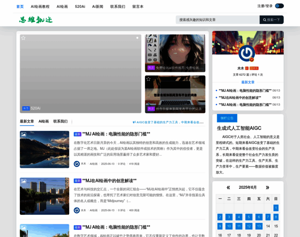The image size is (300, 237).
Task: Click the star icon on the laptop card
Action: pos(148,79)
